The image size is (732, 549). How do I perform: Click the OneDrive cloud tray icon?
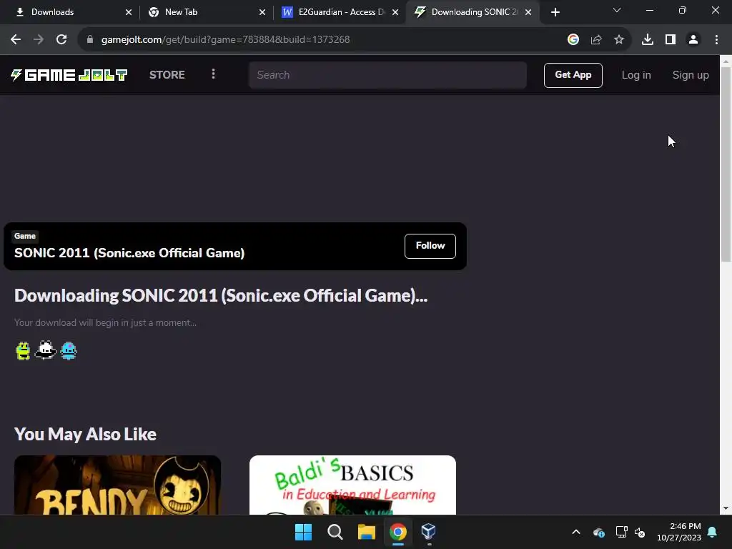[599, 532]
